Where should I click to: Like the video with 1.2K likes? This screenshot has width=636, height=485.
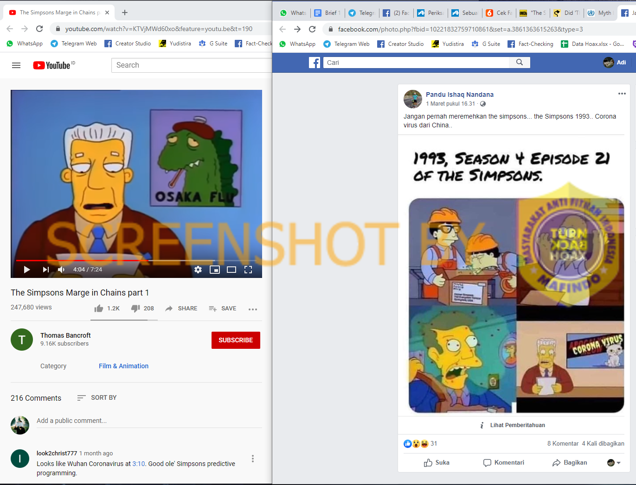click(x=107, y=309)
